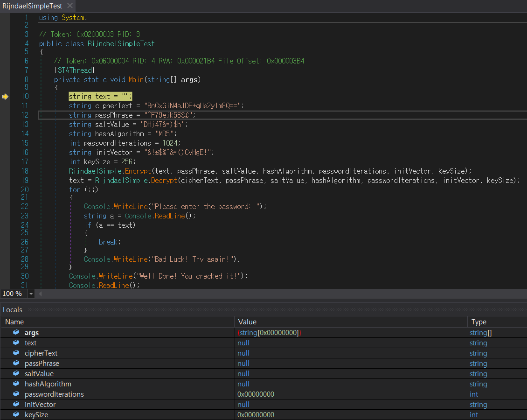Click the passPhrase string literal on line 12
527x420 pixels.
click(168, 115)
